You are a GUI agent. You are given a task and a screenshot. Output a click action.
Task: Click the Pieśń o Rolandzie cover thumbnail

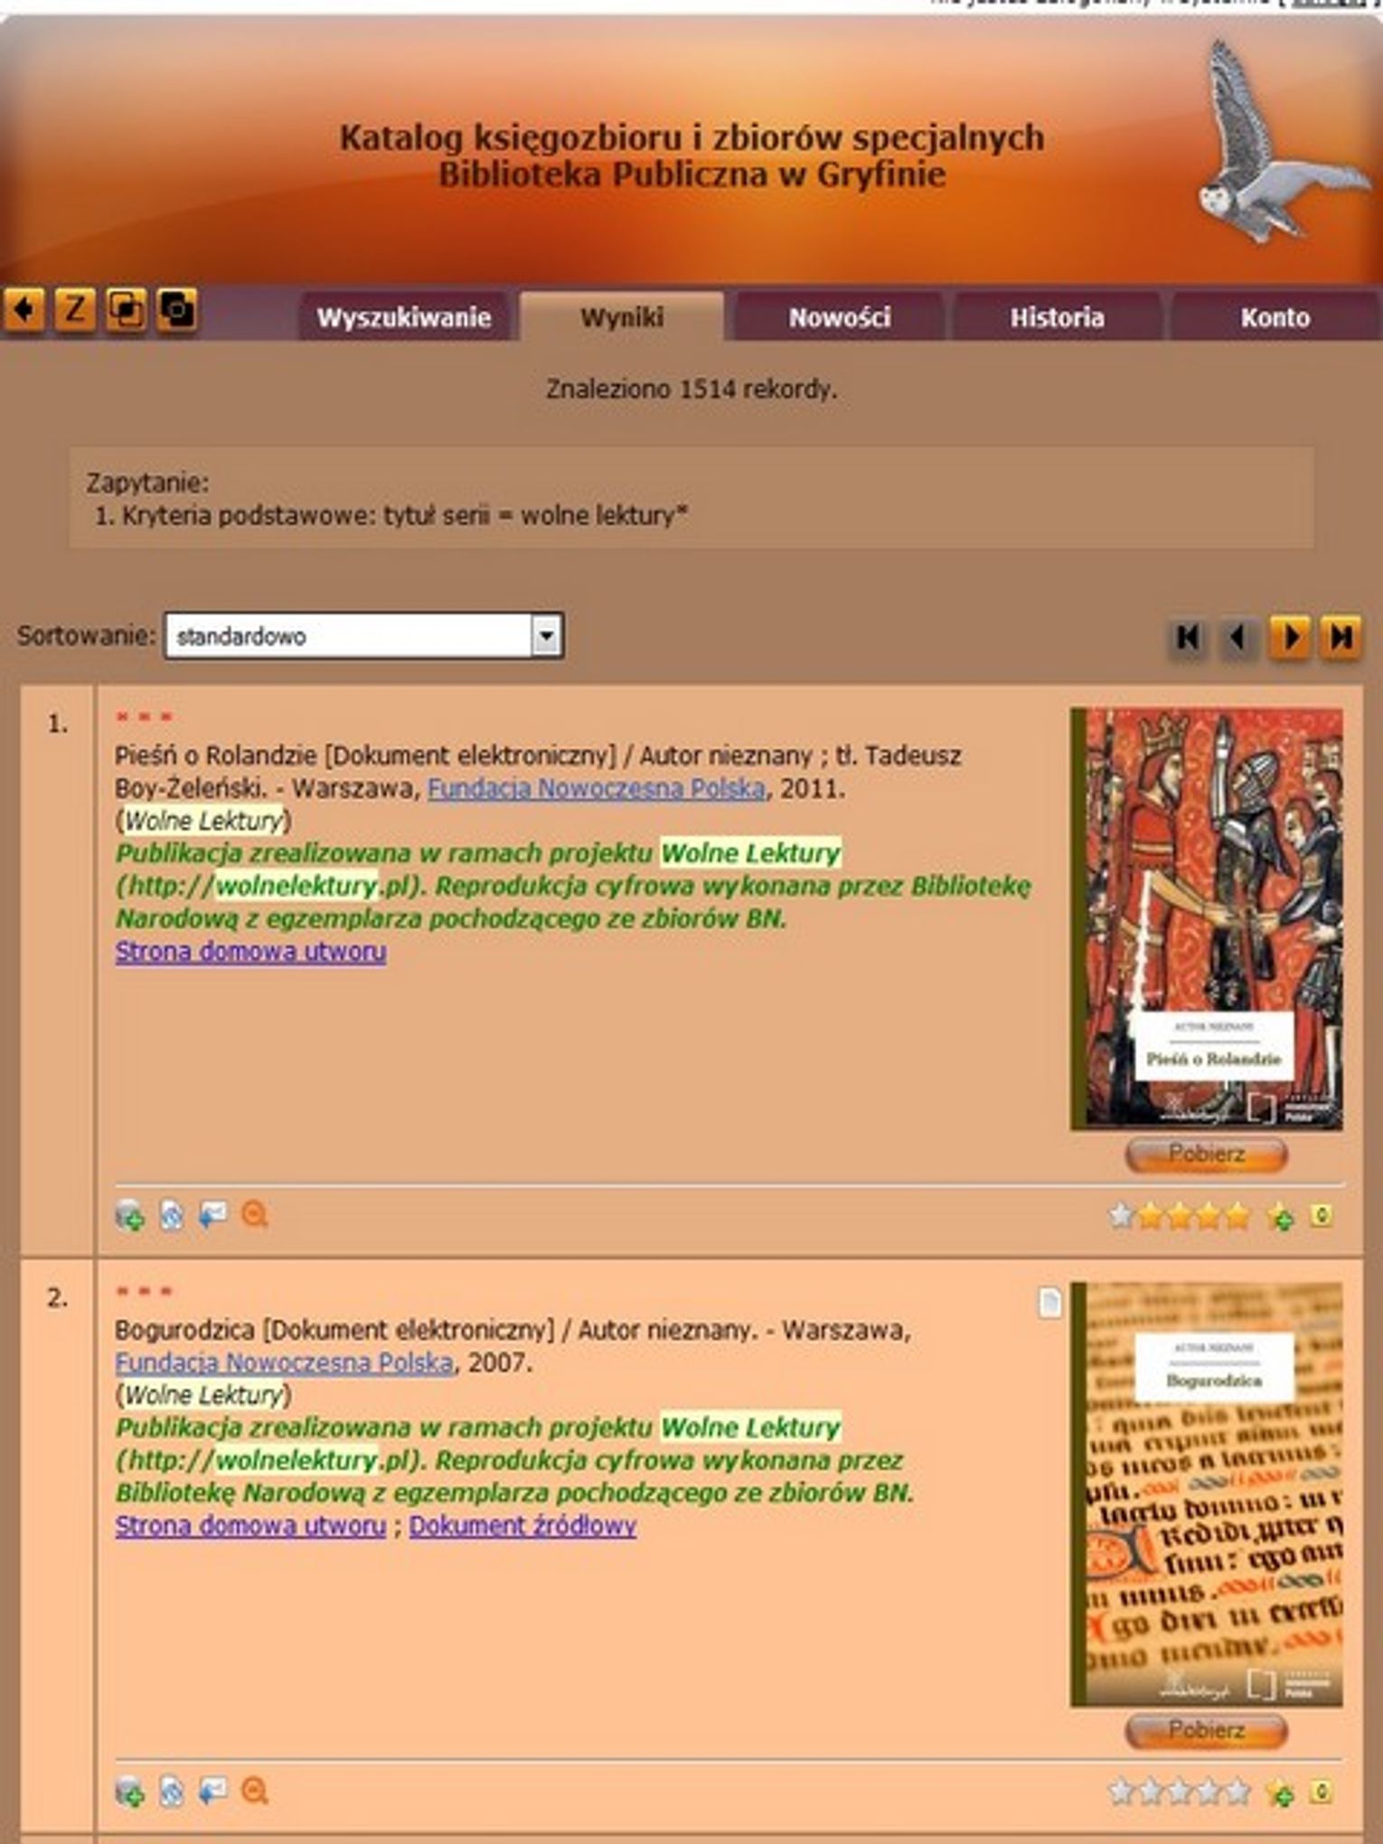(x=1206, y=917)
